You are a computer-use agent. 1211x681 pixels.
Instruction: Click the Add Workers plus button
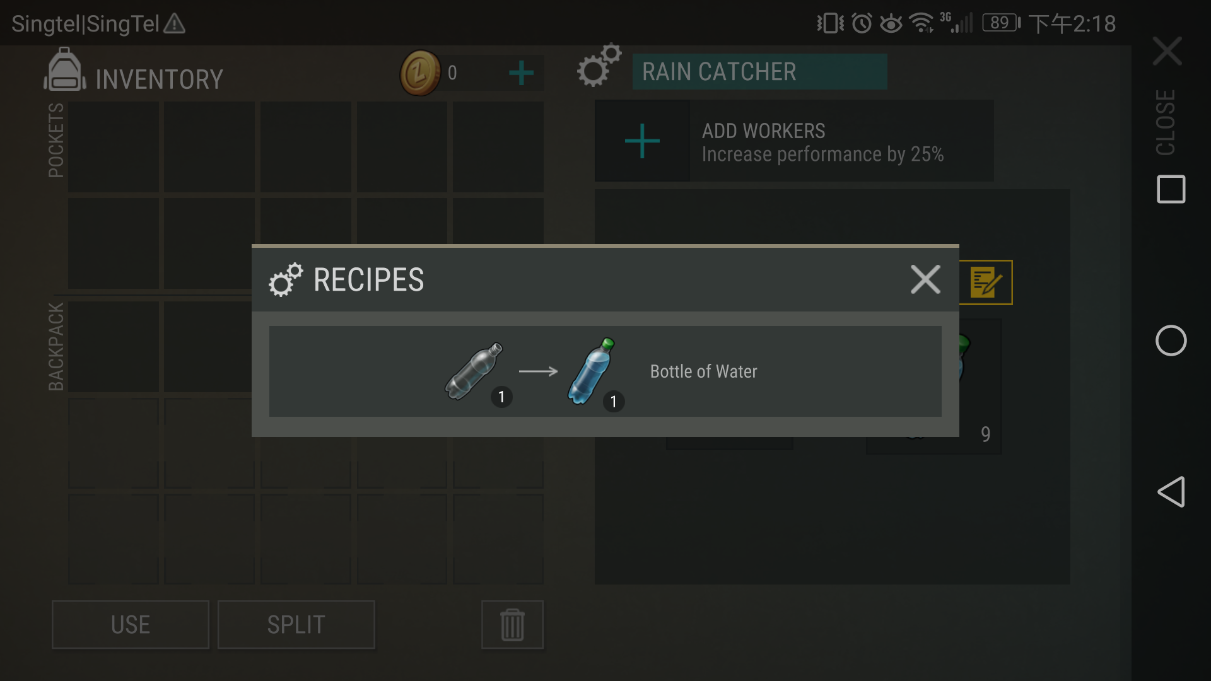642,141
